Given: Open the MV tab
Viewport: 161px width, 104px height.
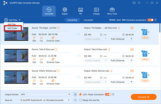Looking at the screenshot, I should pyautogui.click(x=80, y=11).
